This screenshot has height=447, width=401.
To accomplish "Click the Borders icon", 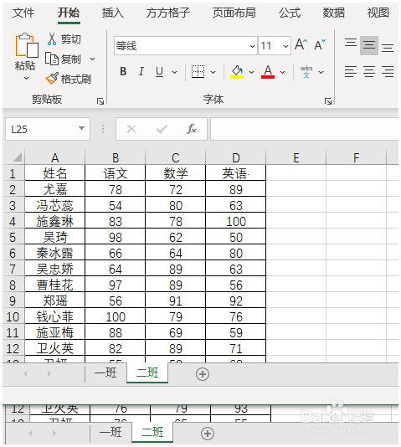I will pos(198,71).
